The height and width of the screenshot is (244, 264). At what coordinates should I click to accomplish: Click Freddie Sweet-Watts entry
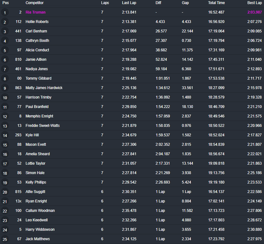point(42,126)
